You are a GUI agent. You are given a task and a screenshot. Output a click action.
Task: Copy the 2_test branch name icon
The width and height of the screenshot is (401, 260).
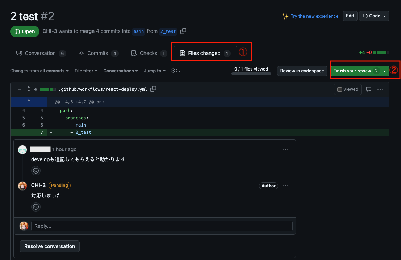pos(183,31)
